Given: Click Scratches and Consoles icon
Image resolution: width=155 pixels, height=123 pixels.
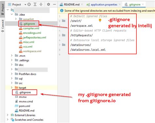Looking at the screenshot, I should 12,120.
